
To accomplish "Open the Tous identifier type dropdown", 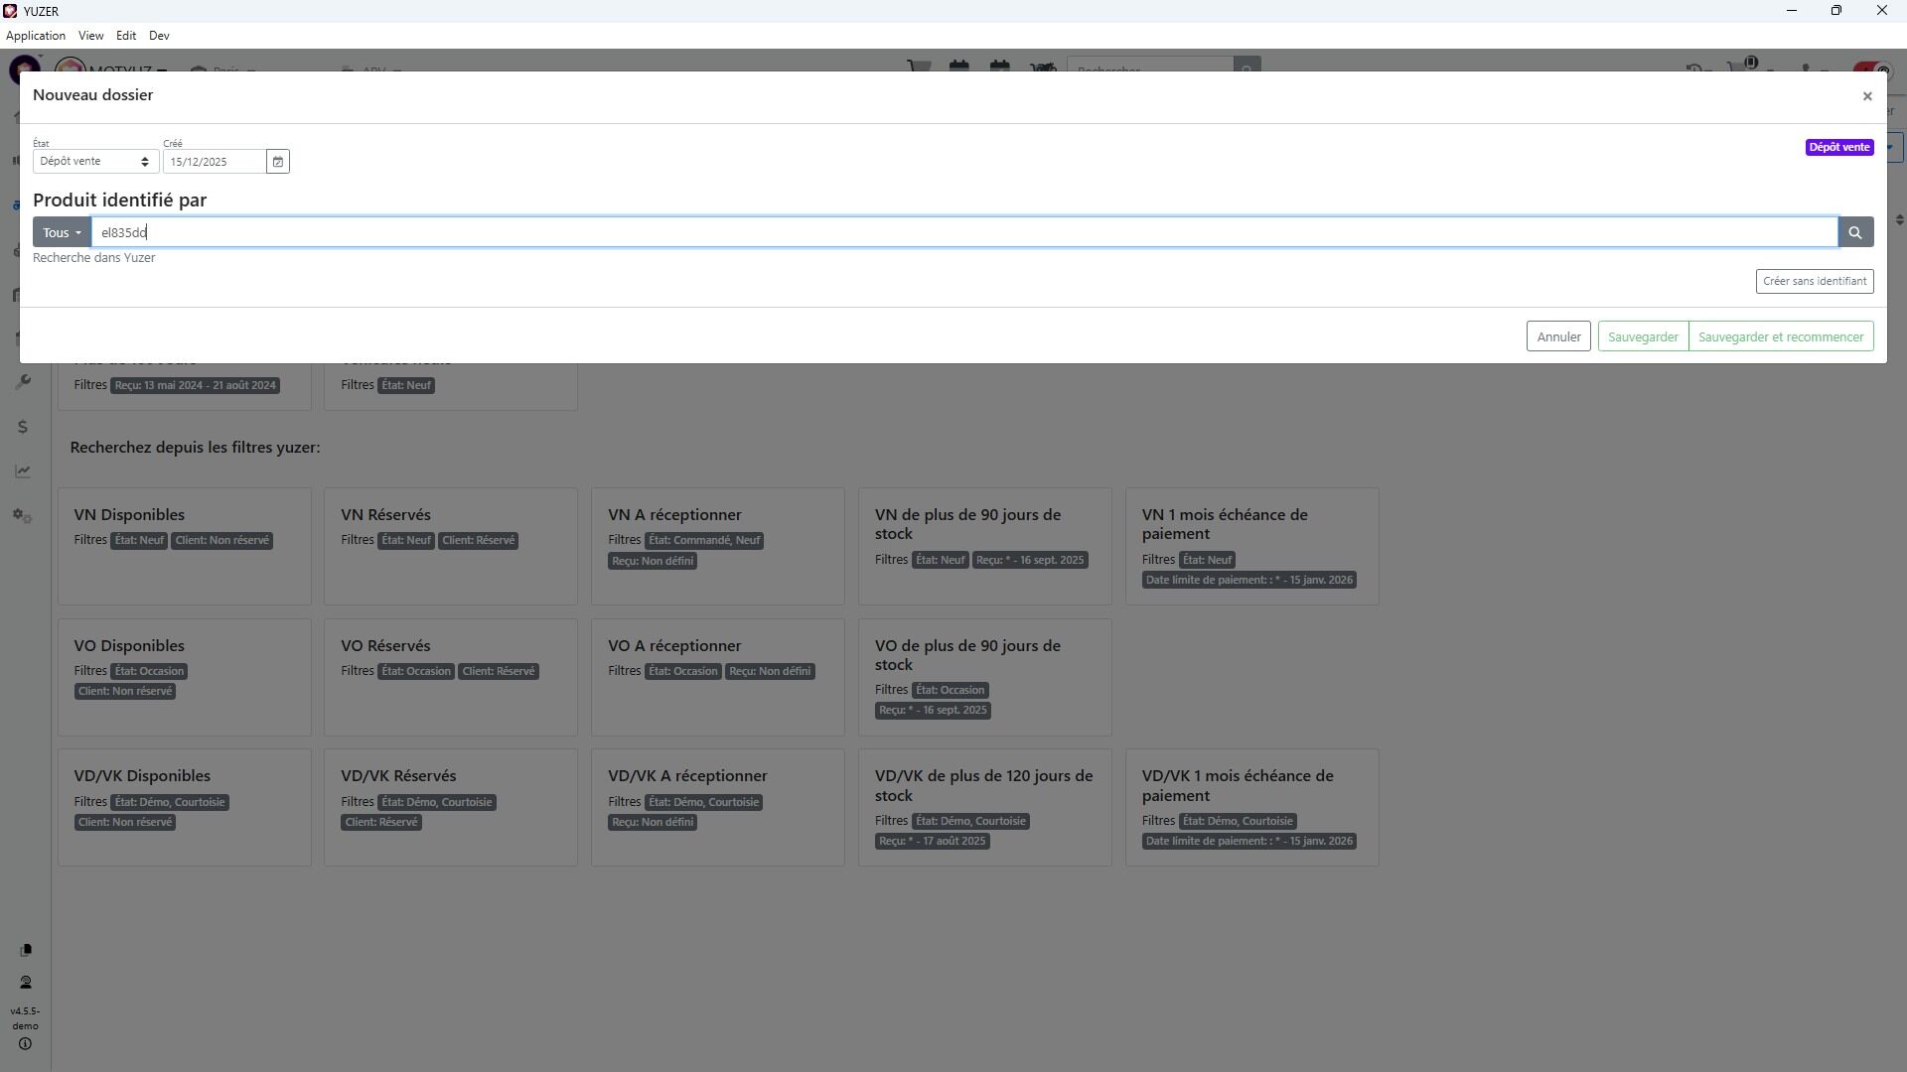I will (62, 232).
